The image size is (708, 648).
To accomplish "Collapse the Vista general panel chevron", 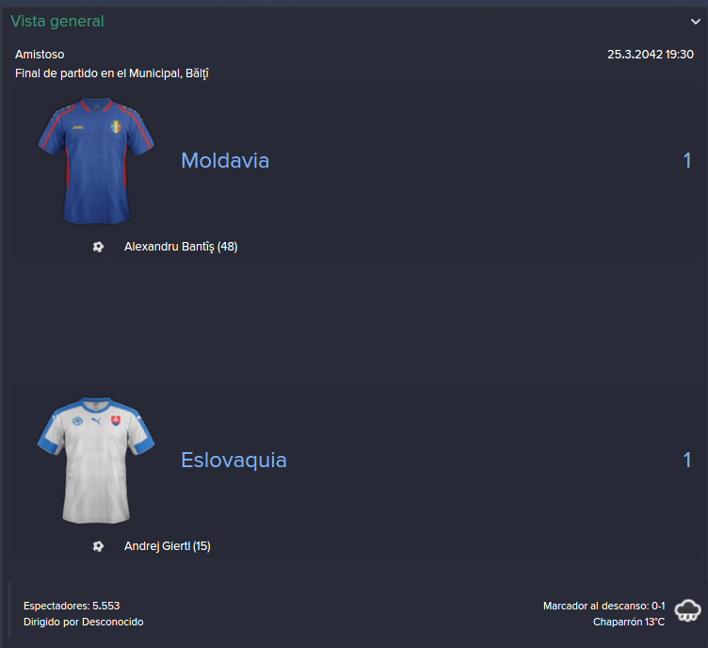I will coord(696,22).
